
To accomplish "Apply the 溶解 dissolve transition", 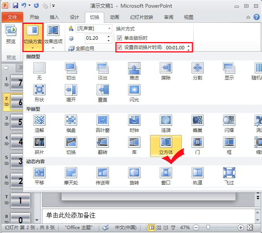I will click(39, 124).
